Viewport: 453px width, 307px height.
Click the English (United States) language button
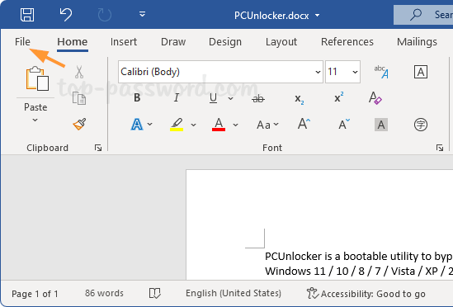(234, 294)
